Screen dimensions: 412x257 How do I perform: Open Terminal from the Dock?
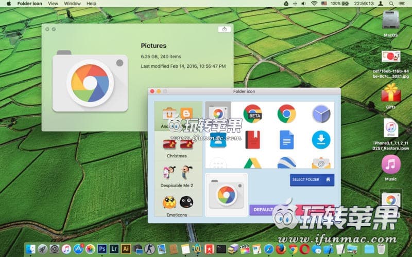pyautogui.click(x=221, y=249)
